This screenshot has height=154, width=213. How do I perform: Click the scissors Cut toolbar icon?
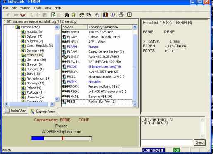31,15
